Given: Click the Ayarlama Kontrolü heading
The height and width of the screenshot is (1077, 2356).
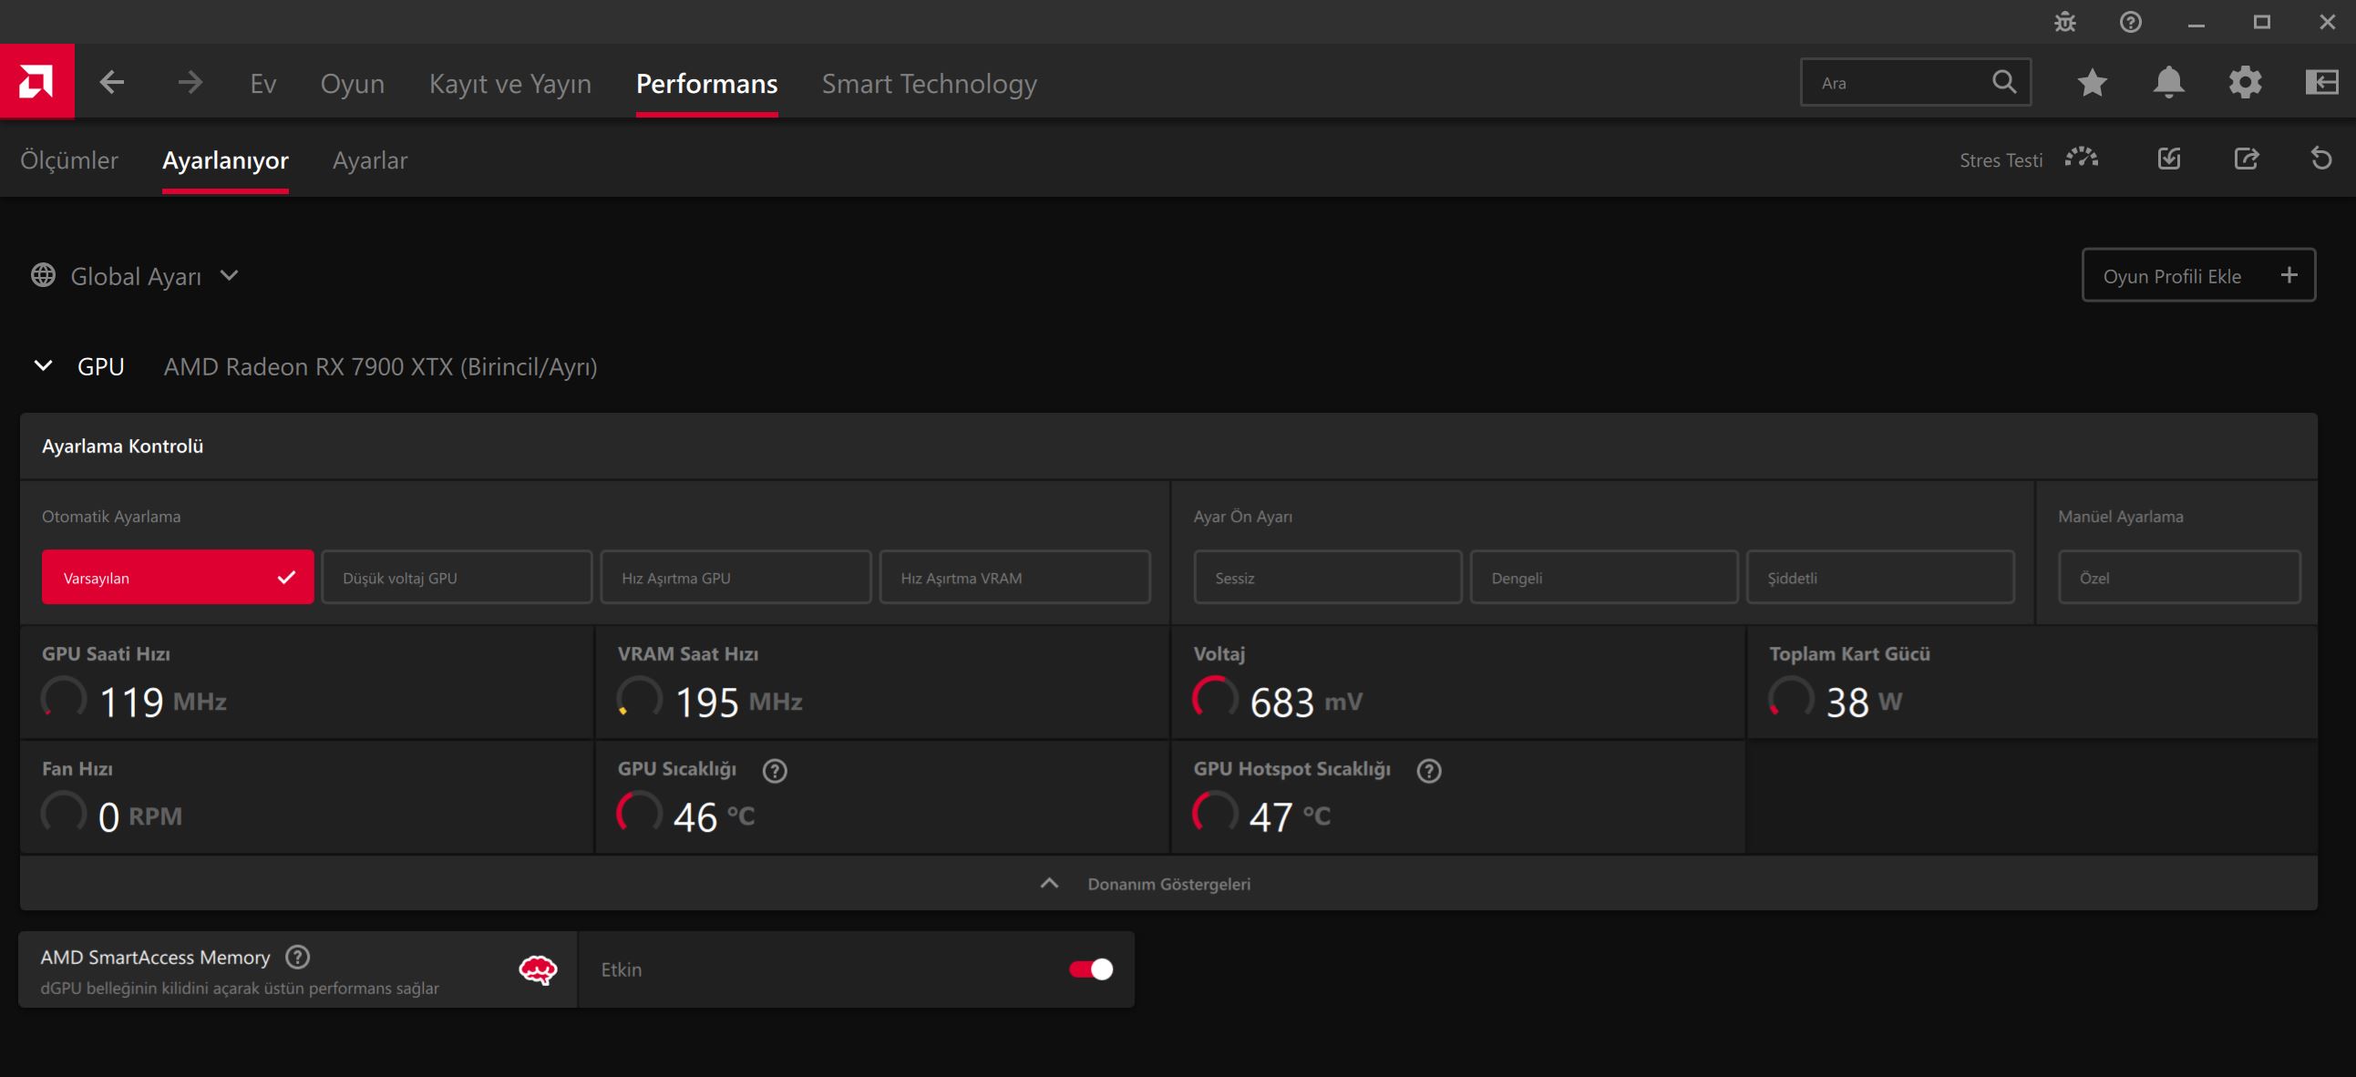Looking at the screenshot, I should click(122, 446).
